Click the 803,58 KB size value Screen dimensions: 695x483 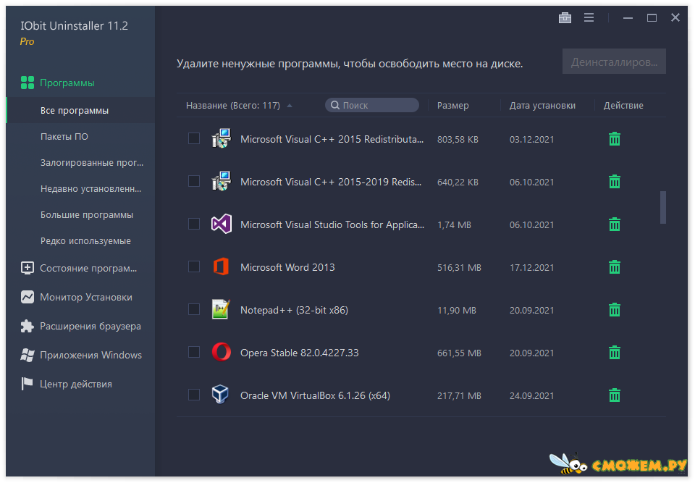tap(458, 140)
